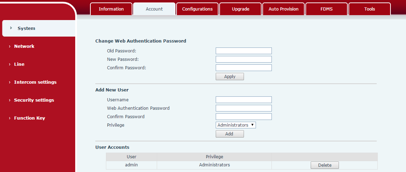Open Intercom settings in the sidebar
406x172 pixels.
(x=35, y=82)
